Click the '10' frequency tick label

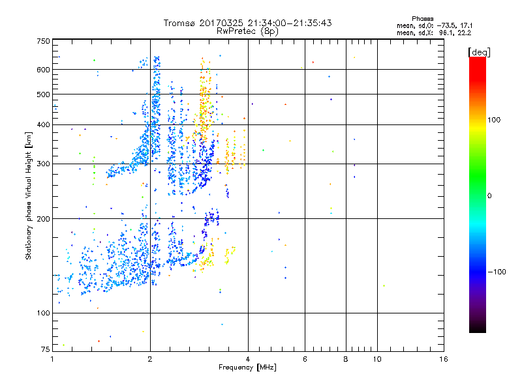(377, 359)
